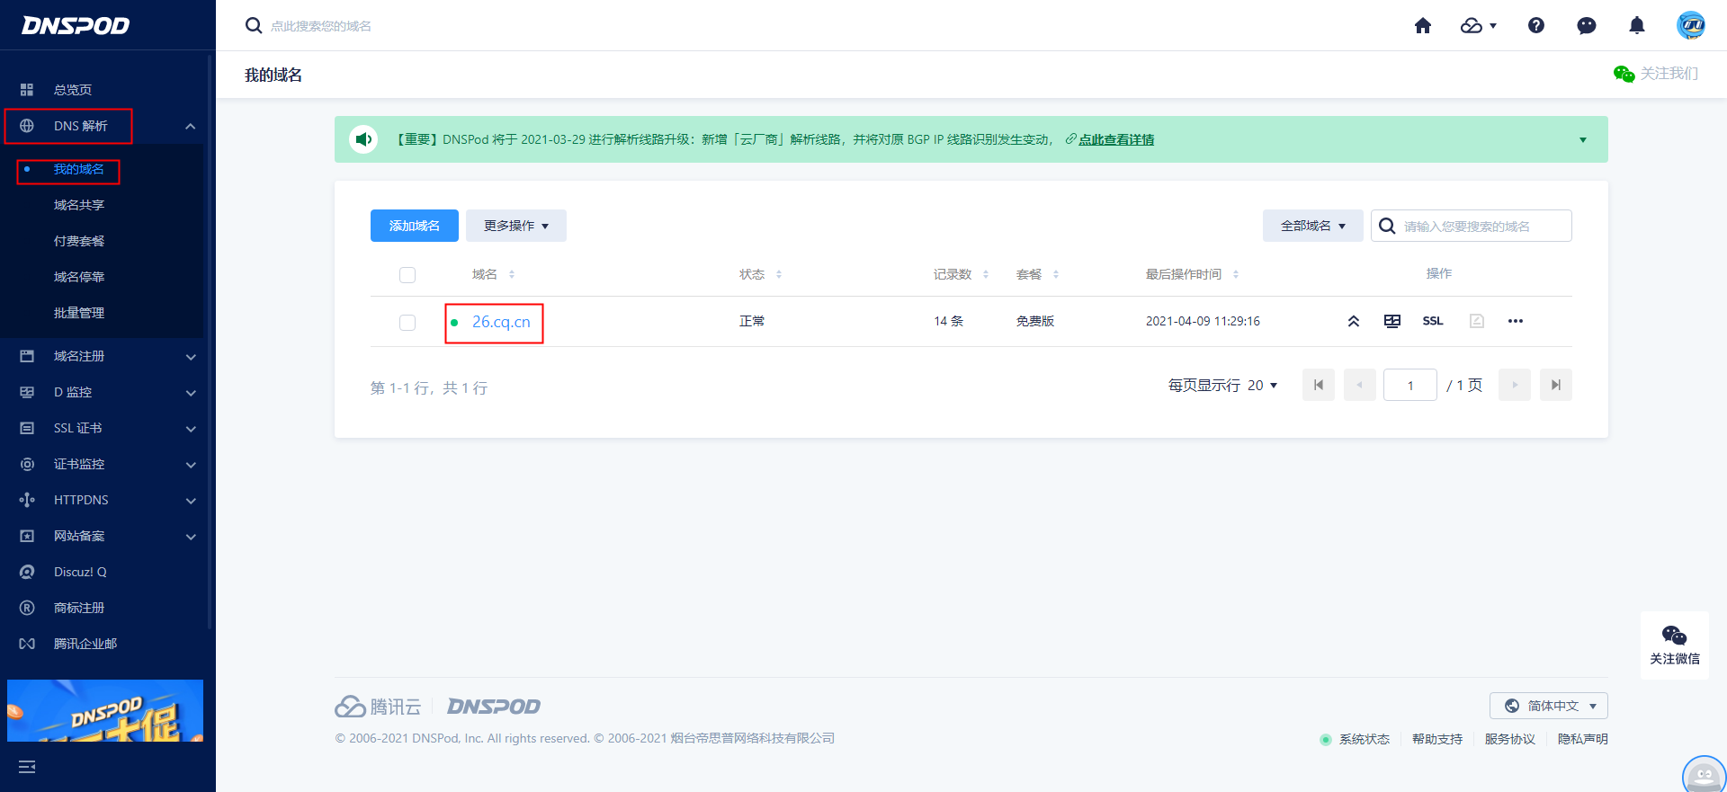The height and width of the screenshot is (792, 1727).
Task: Click the home icon in top bar
Action: (x=1422, y=26)
